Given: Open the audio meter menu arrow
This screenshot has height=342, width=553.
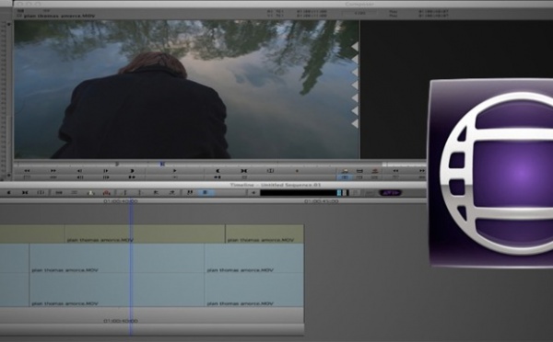Looking at the screenshot, I should (x=253, y=192).
